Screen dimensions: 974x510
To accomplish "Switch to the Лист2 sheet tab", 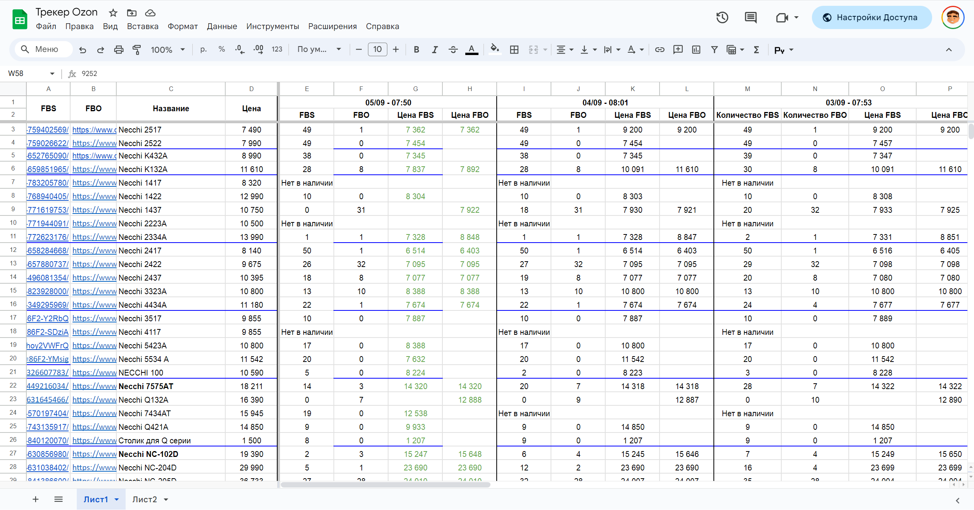I will coord(144,500).
